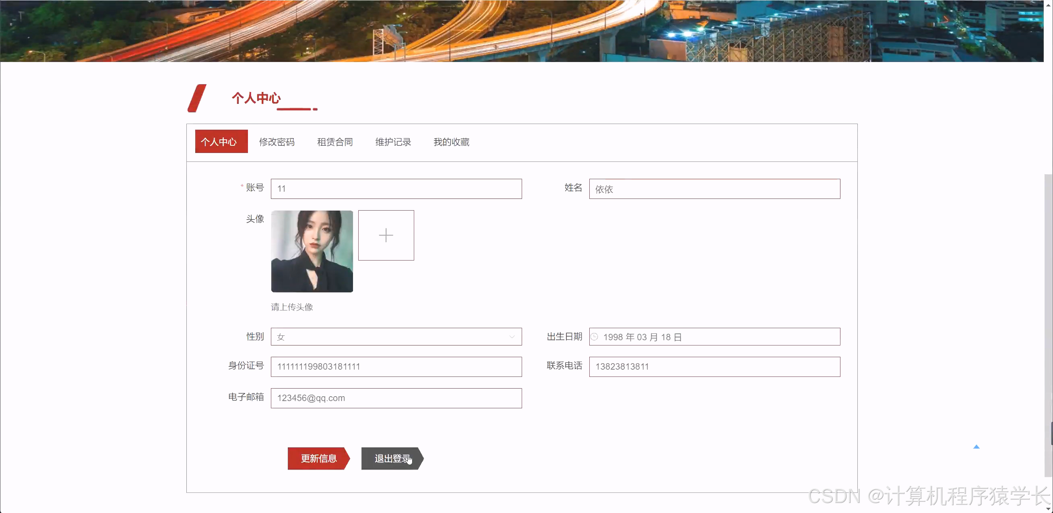Click the 退出登录 logout button
The height and width of the screenshot is (513, 1053).
coord(391,459)
